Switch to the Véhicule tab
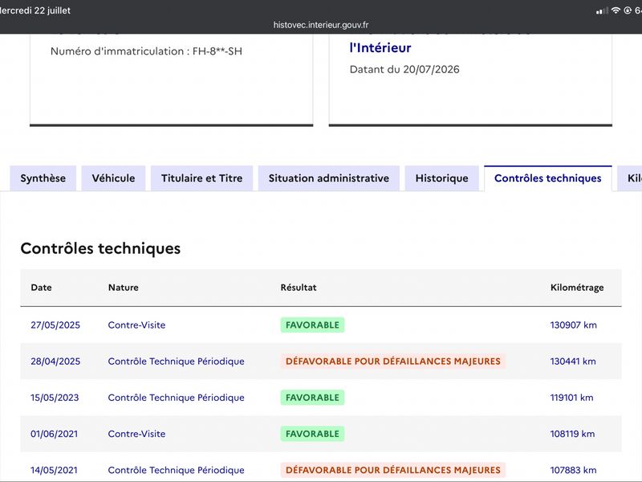 pos(113,178)
